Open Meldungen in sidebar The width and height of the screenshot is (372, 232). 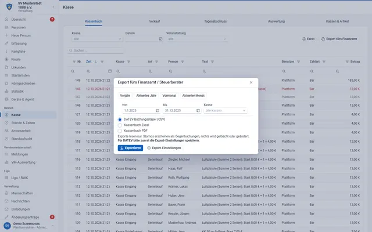(x=28, y=154)
